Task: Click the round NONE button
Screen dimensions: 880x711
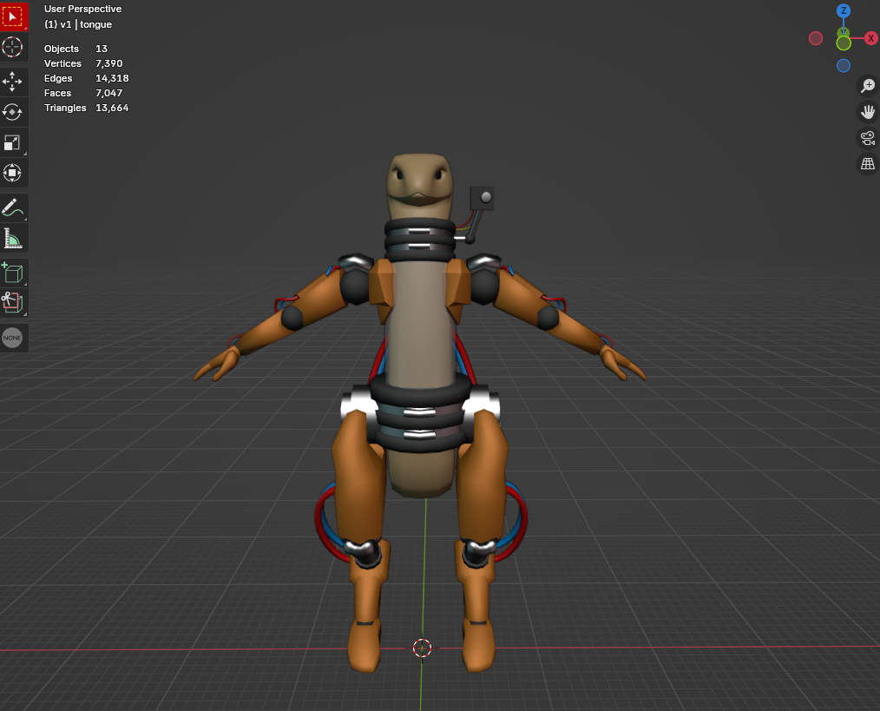Action: click(12, 338)
